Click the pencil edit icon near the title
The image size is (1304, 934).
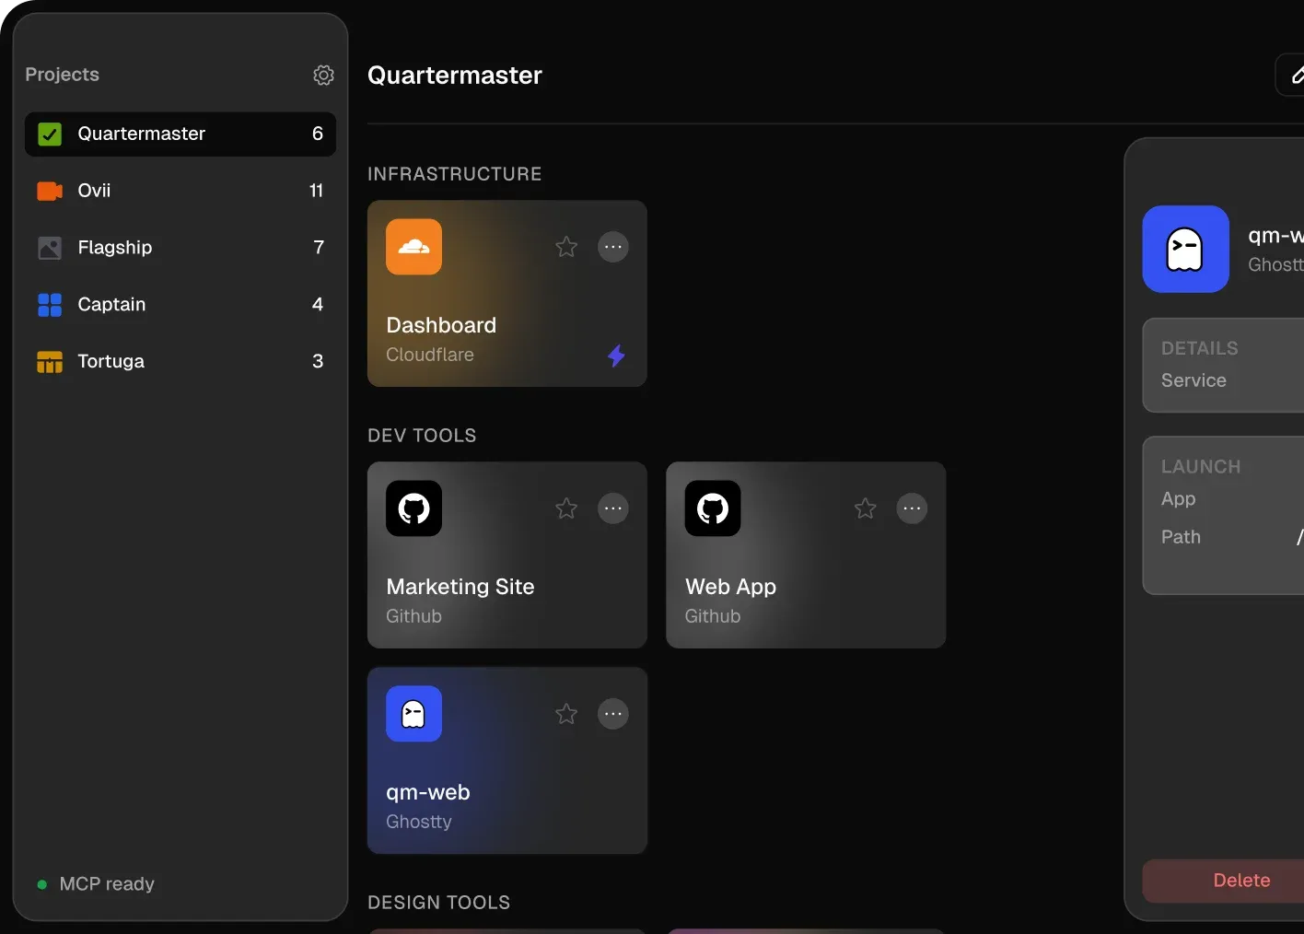[1297, 75]
